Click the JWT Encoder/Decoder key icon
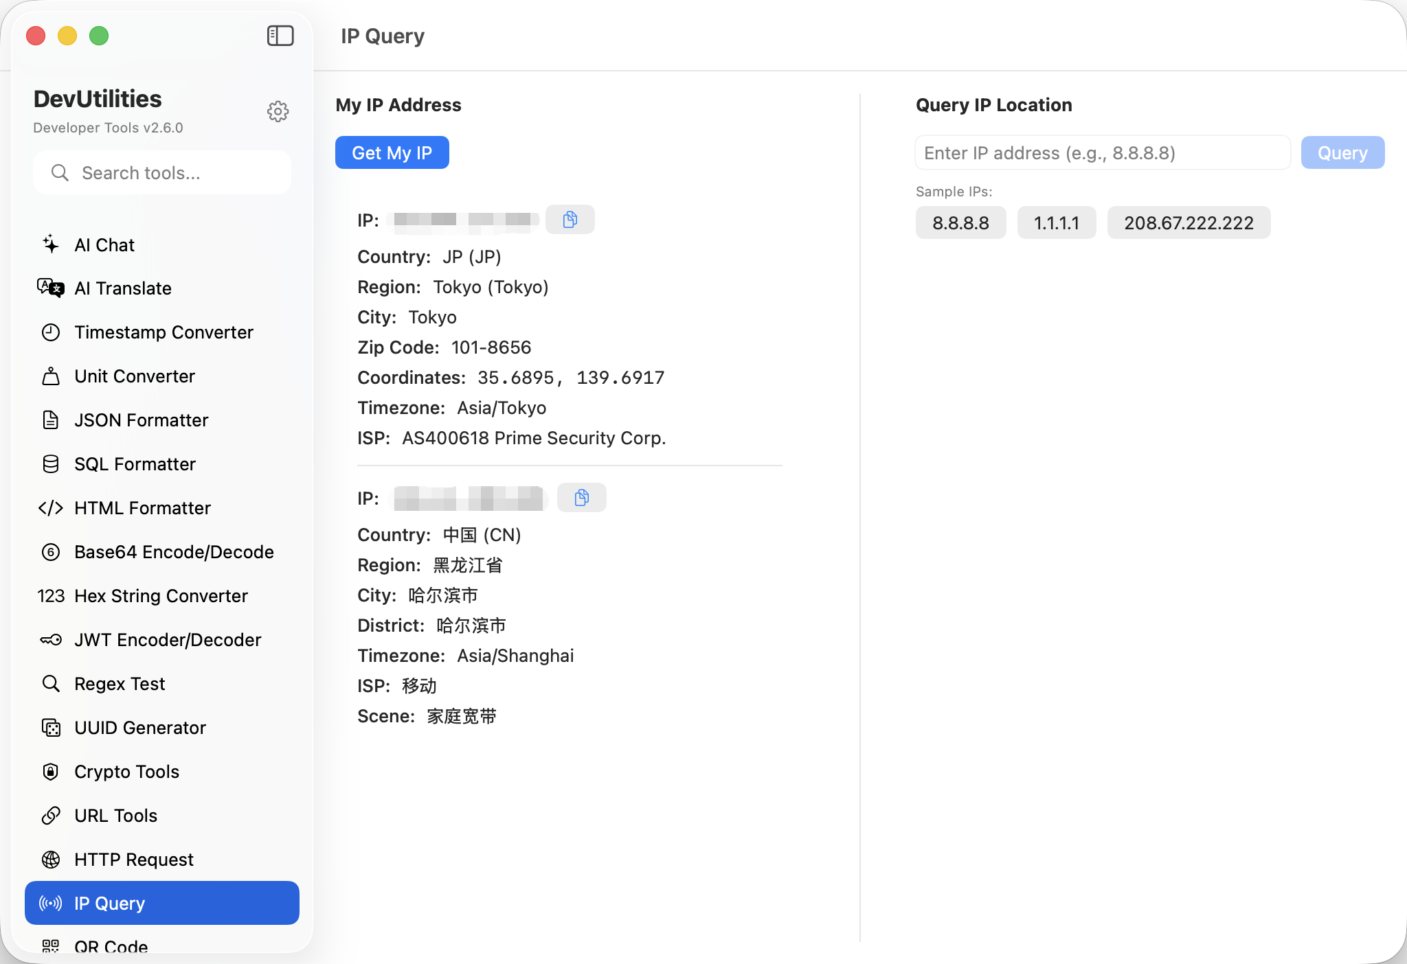 click(51, 640)
